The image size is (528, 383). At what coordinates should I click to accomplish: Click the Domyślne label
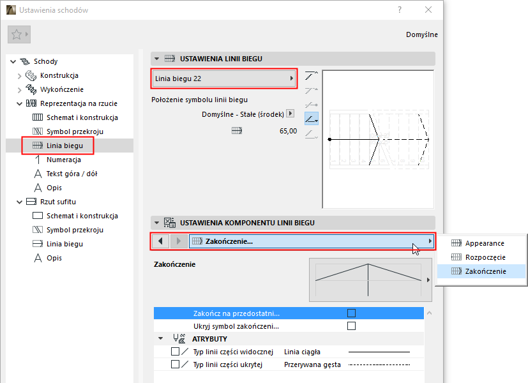tap(421, 34)
